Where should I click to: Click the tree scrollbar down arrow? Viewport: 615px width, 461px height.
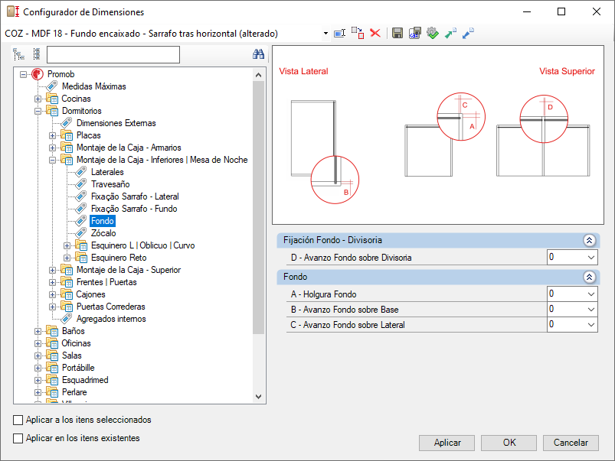258,396
